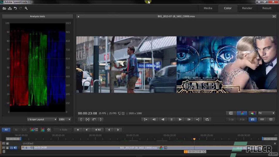Click the copy grade color circles icon
This screenshot has height=157, width=279.
click(x=34, y=130)
